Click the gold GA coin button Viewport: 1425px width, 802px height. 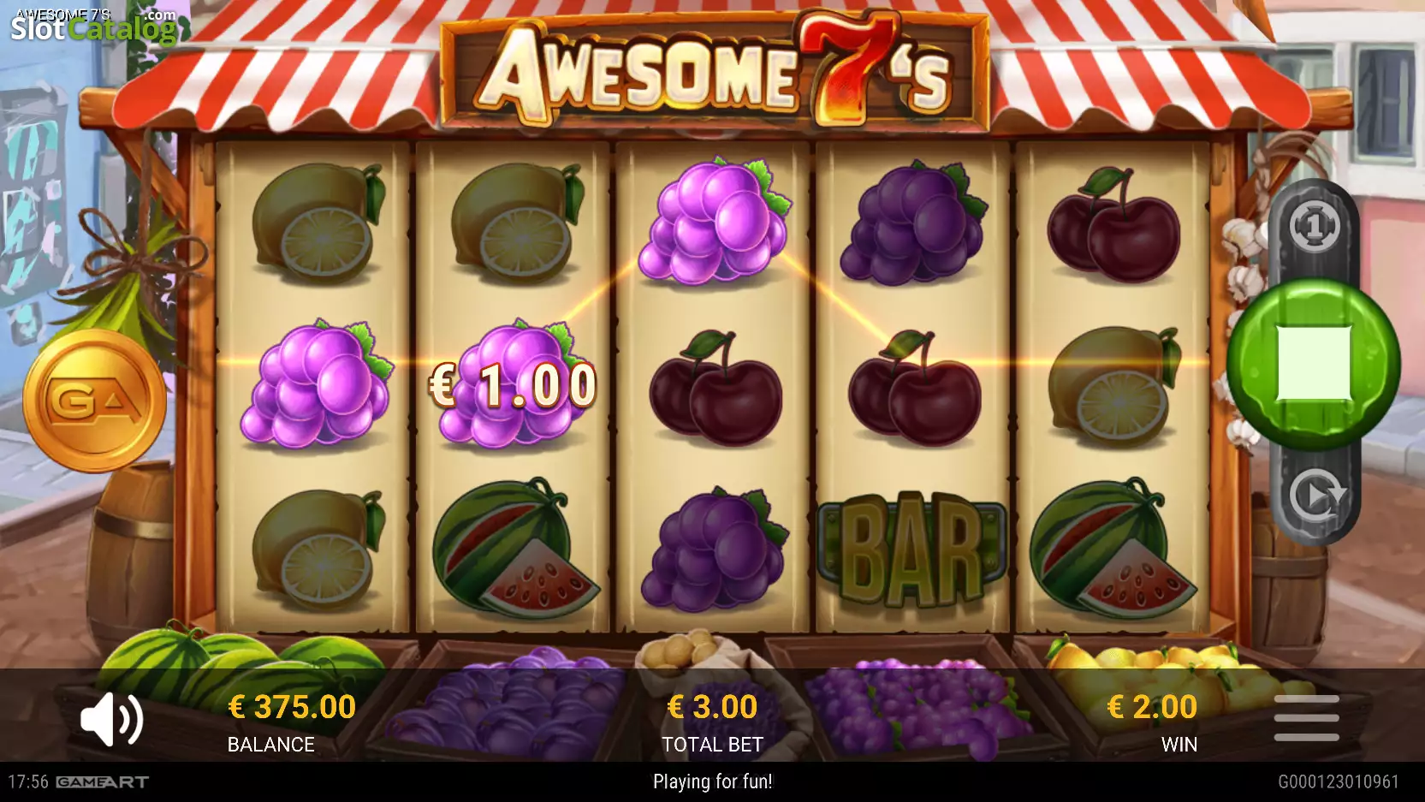click(x=94, y=401)
